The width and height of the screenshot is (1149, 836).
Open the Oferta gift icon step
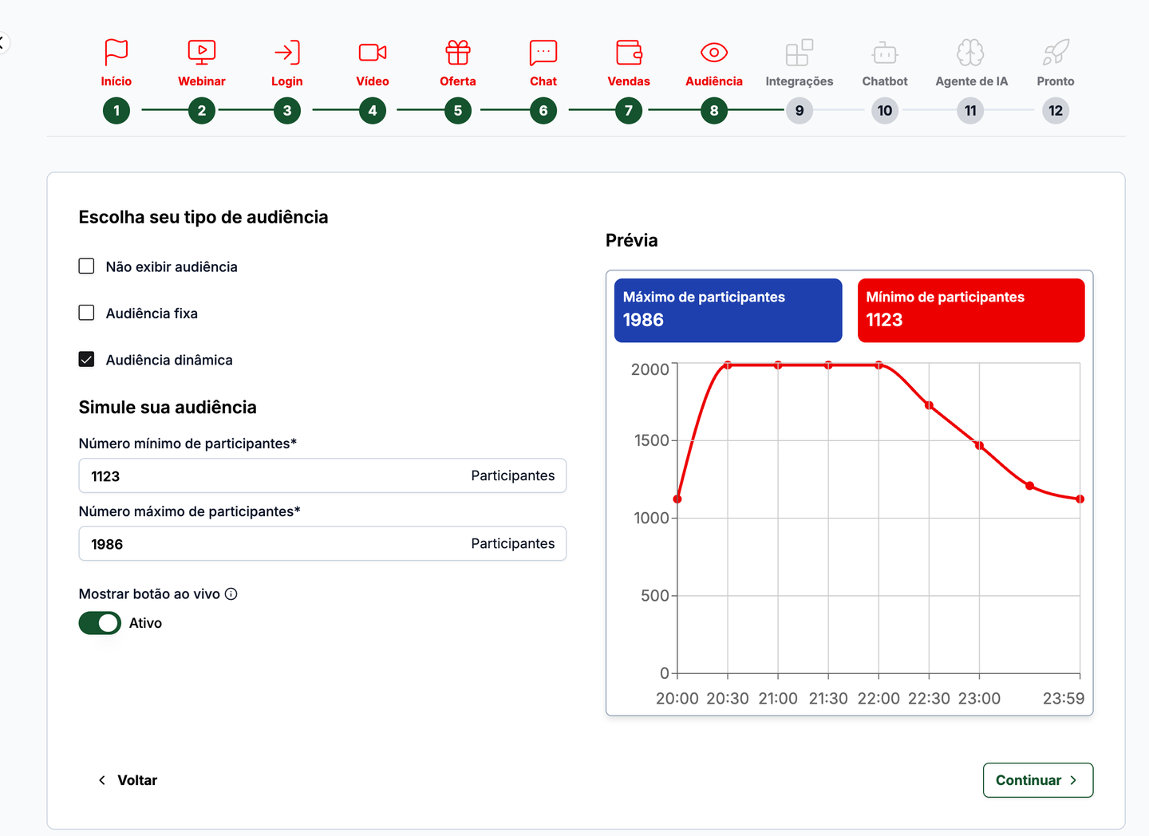[x=458, y=52]
